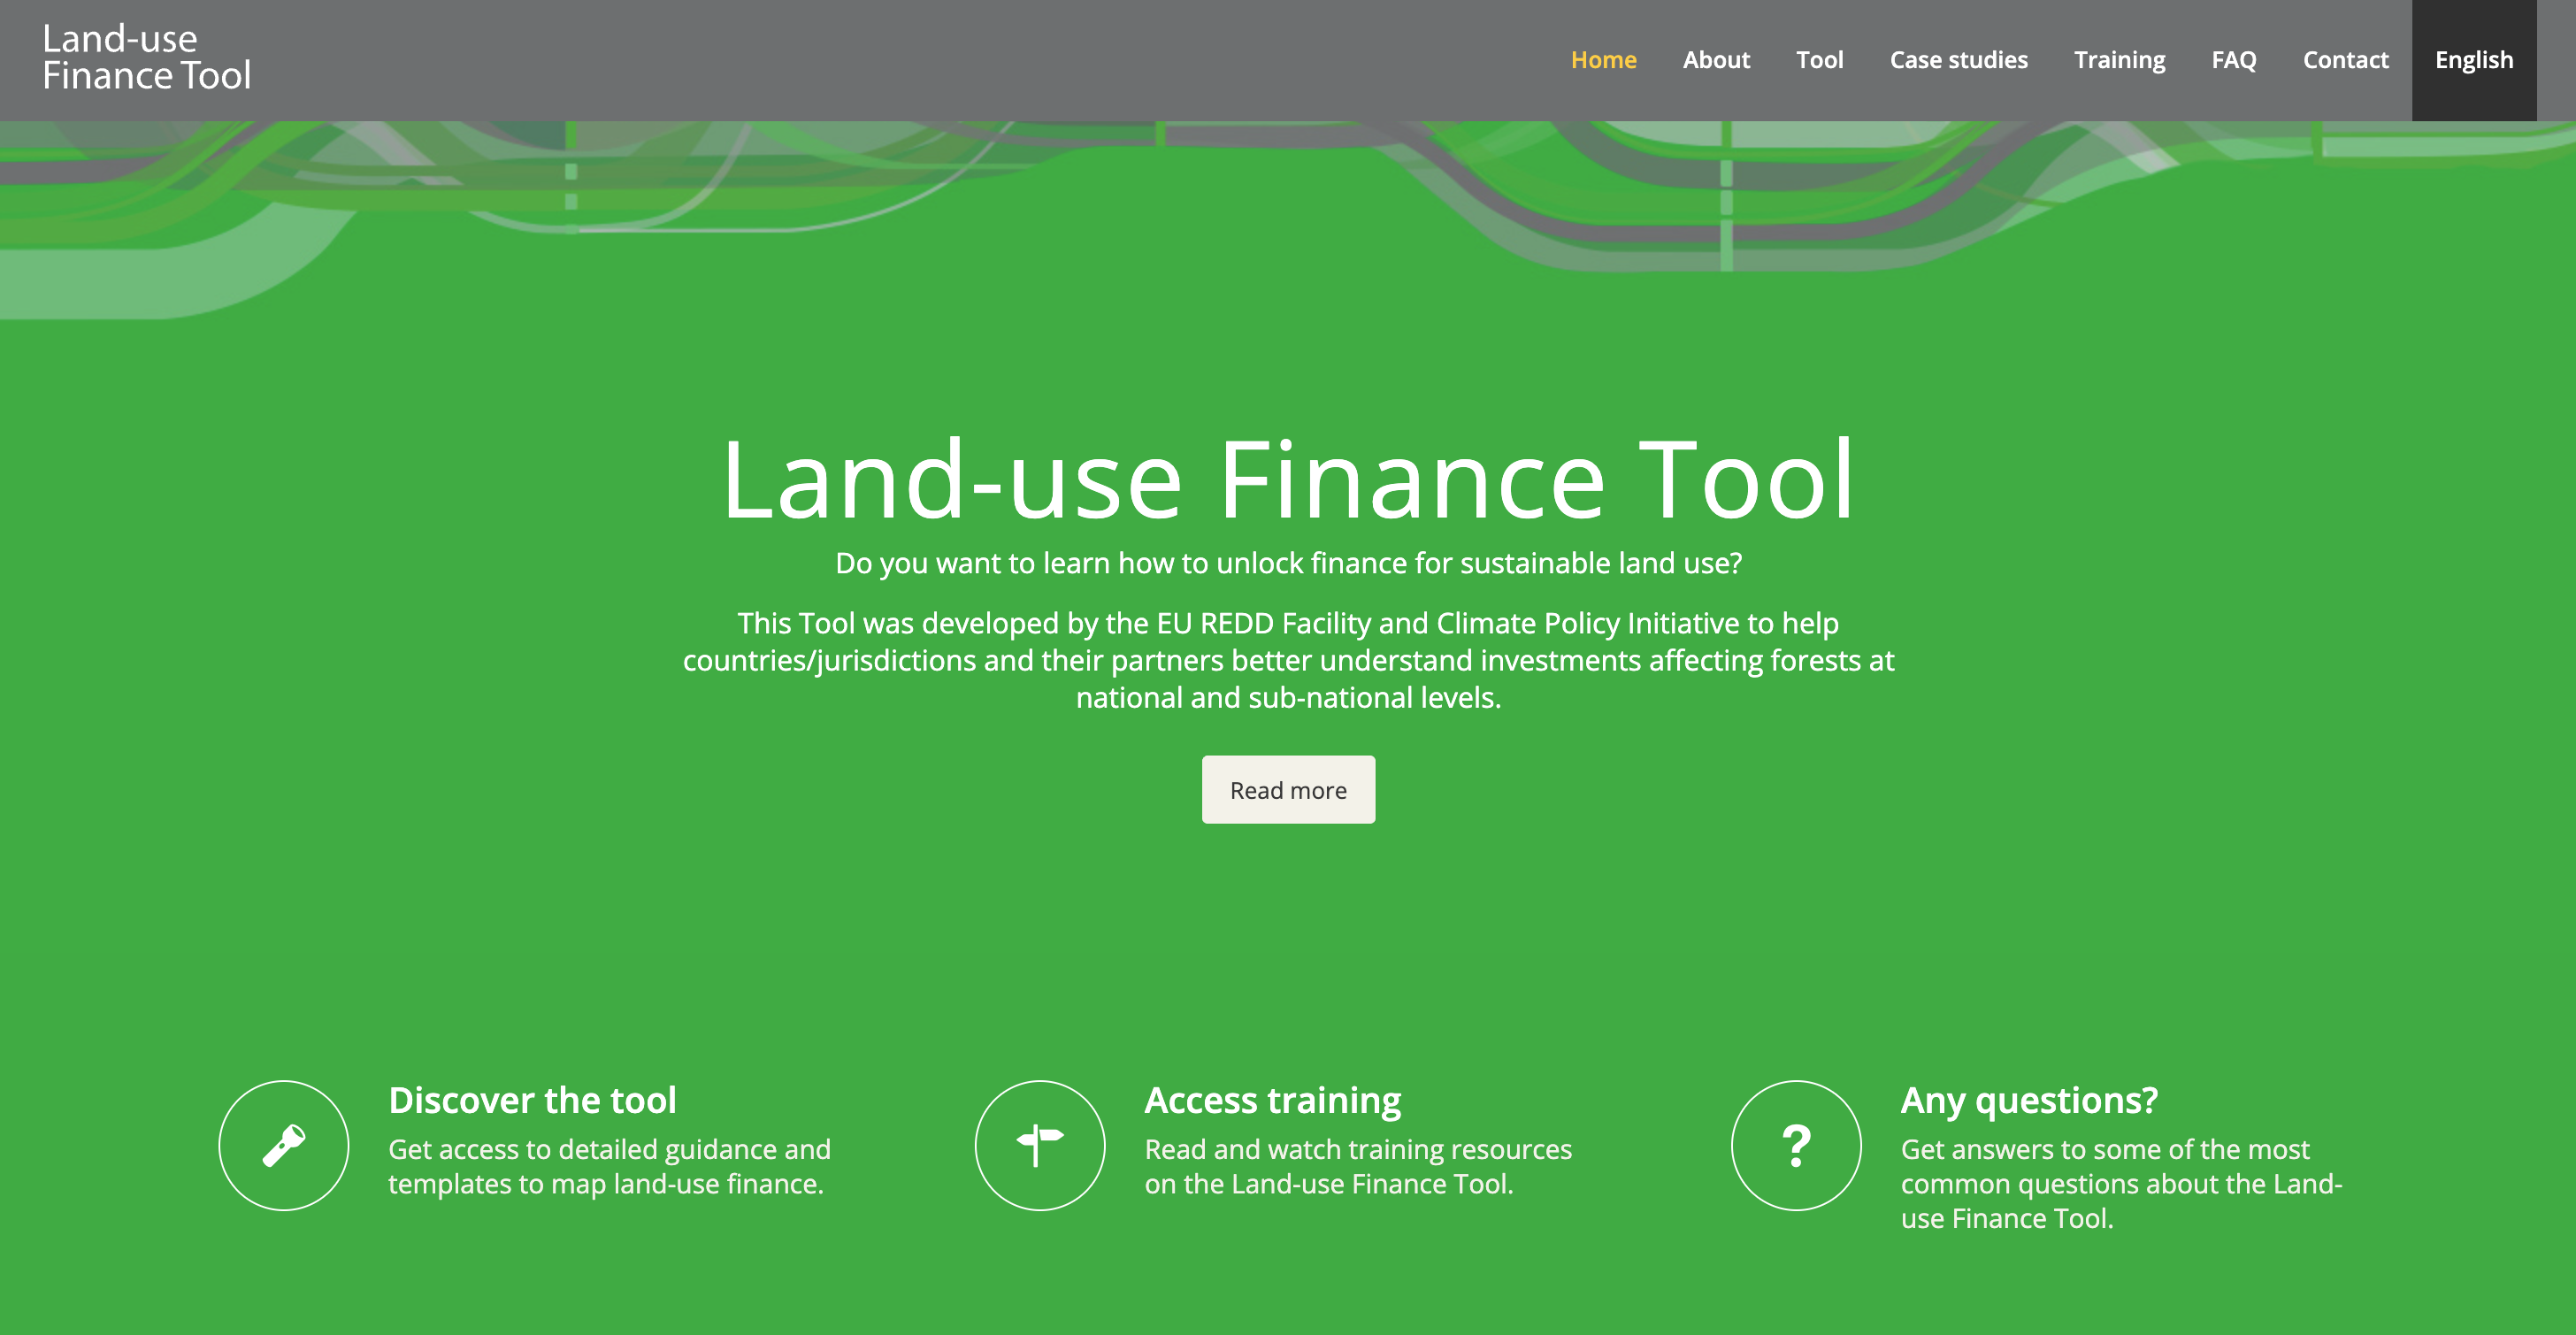The image size is (2576, 1335).
Task: Click the question mark circle icon
Action: tap(1795, 1145)
